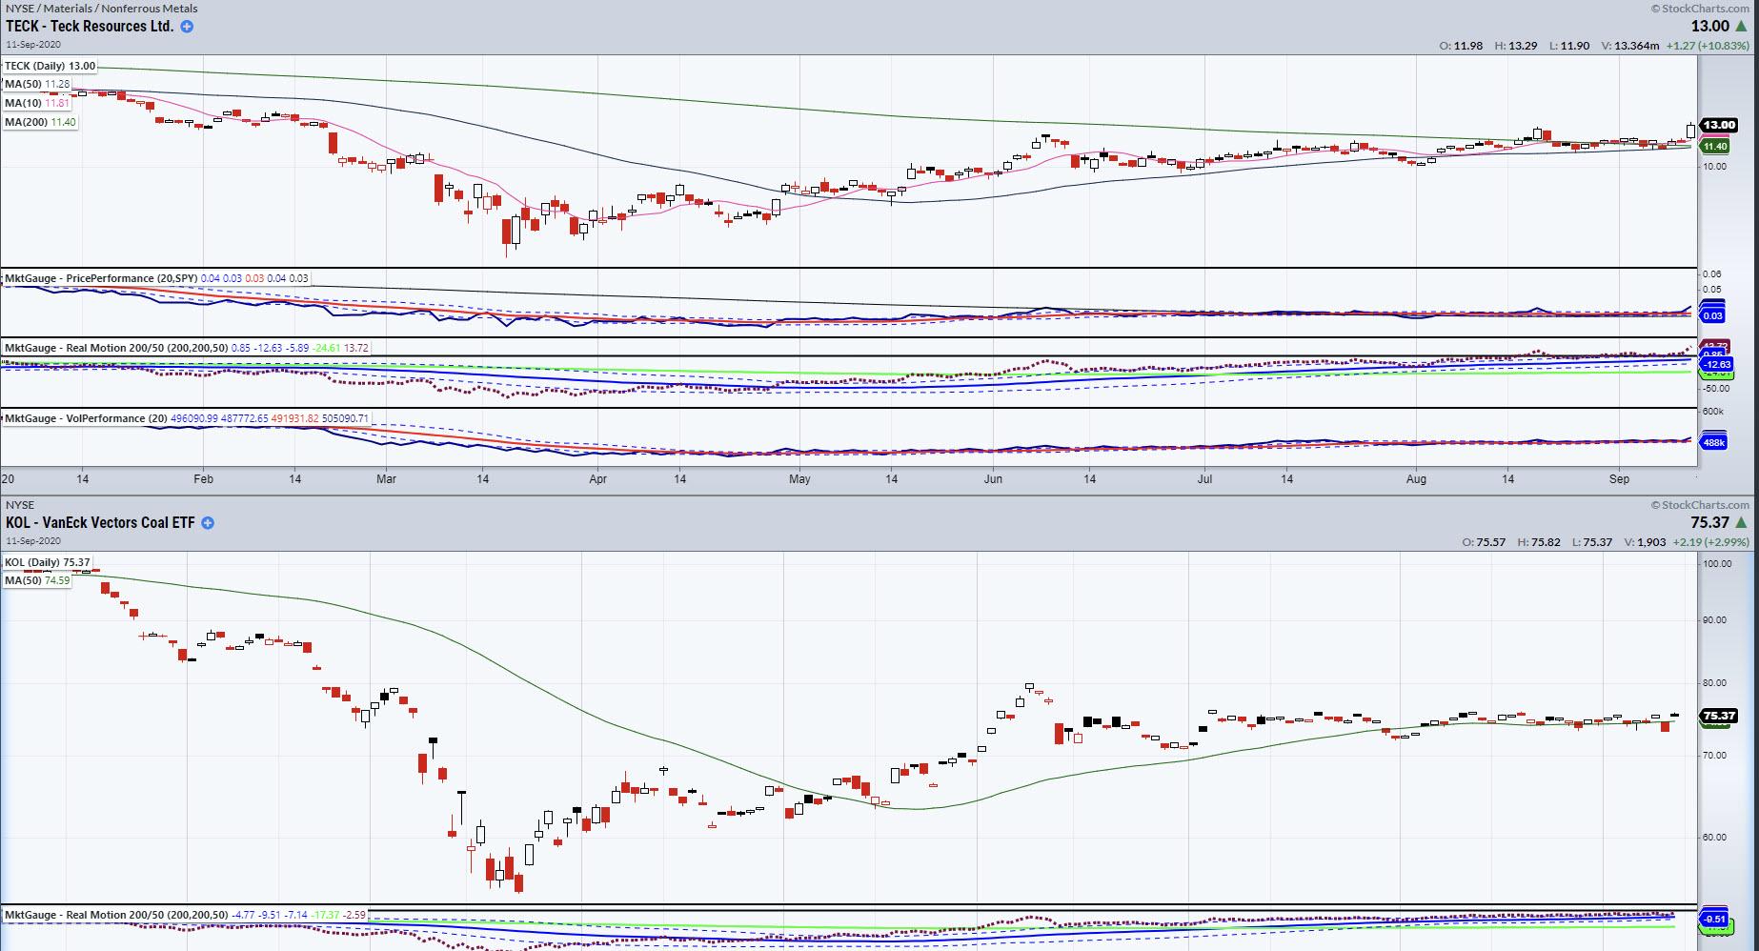Click the blue -12.63 Real Motion axis tag
1759x951 pixels.
coord(1716,365)
